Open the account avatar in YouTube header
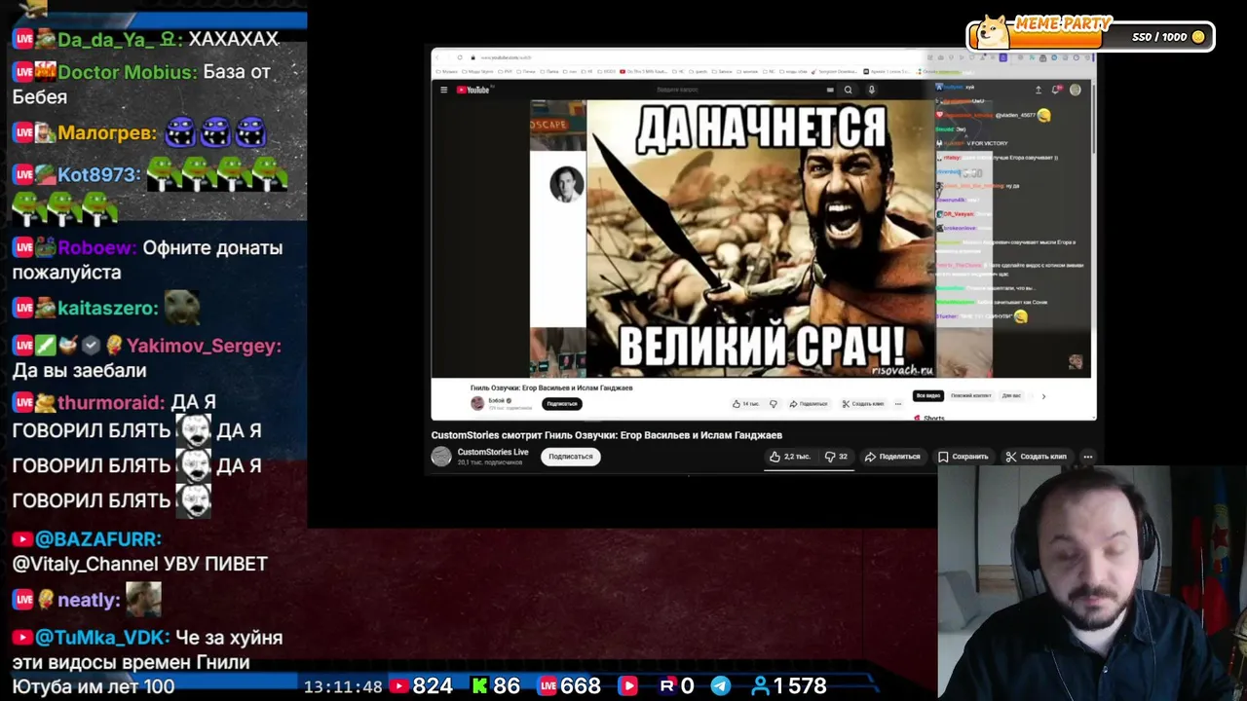Viewport: 1247px width, 701px height. coord(1076,90)
